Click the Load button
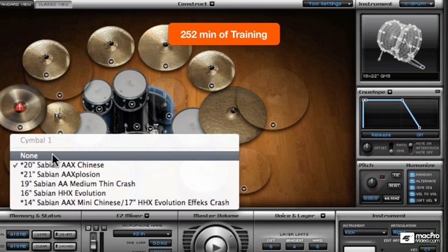 tap(42, 235)
